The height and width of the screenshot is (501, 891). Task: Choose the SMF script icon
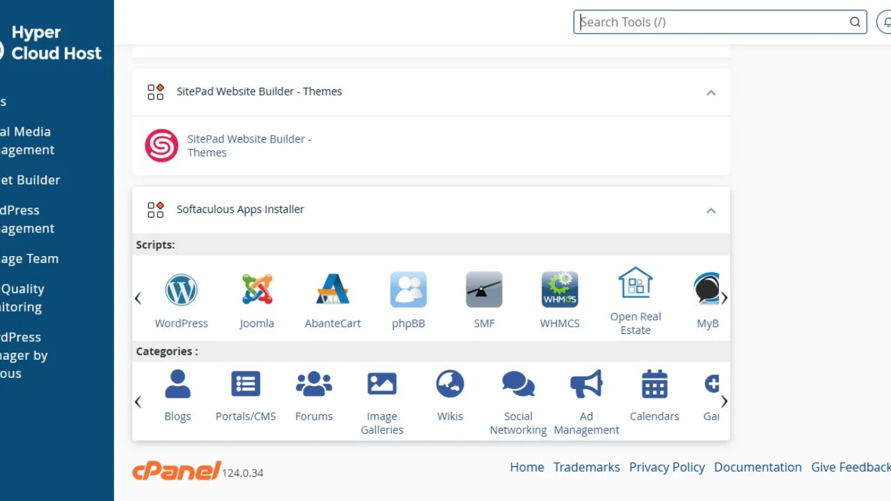(484, 289)
